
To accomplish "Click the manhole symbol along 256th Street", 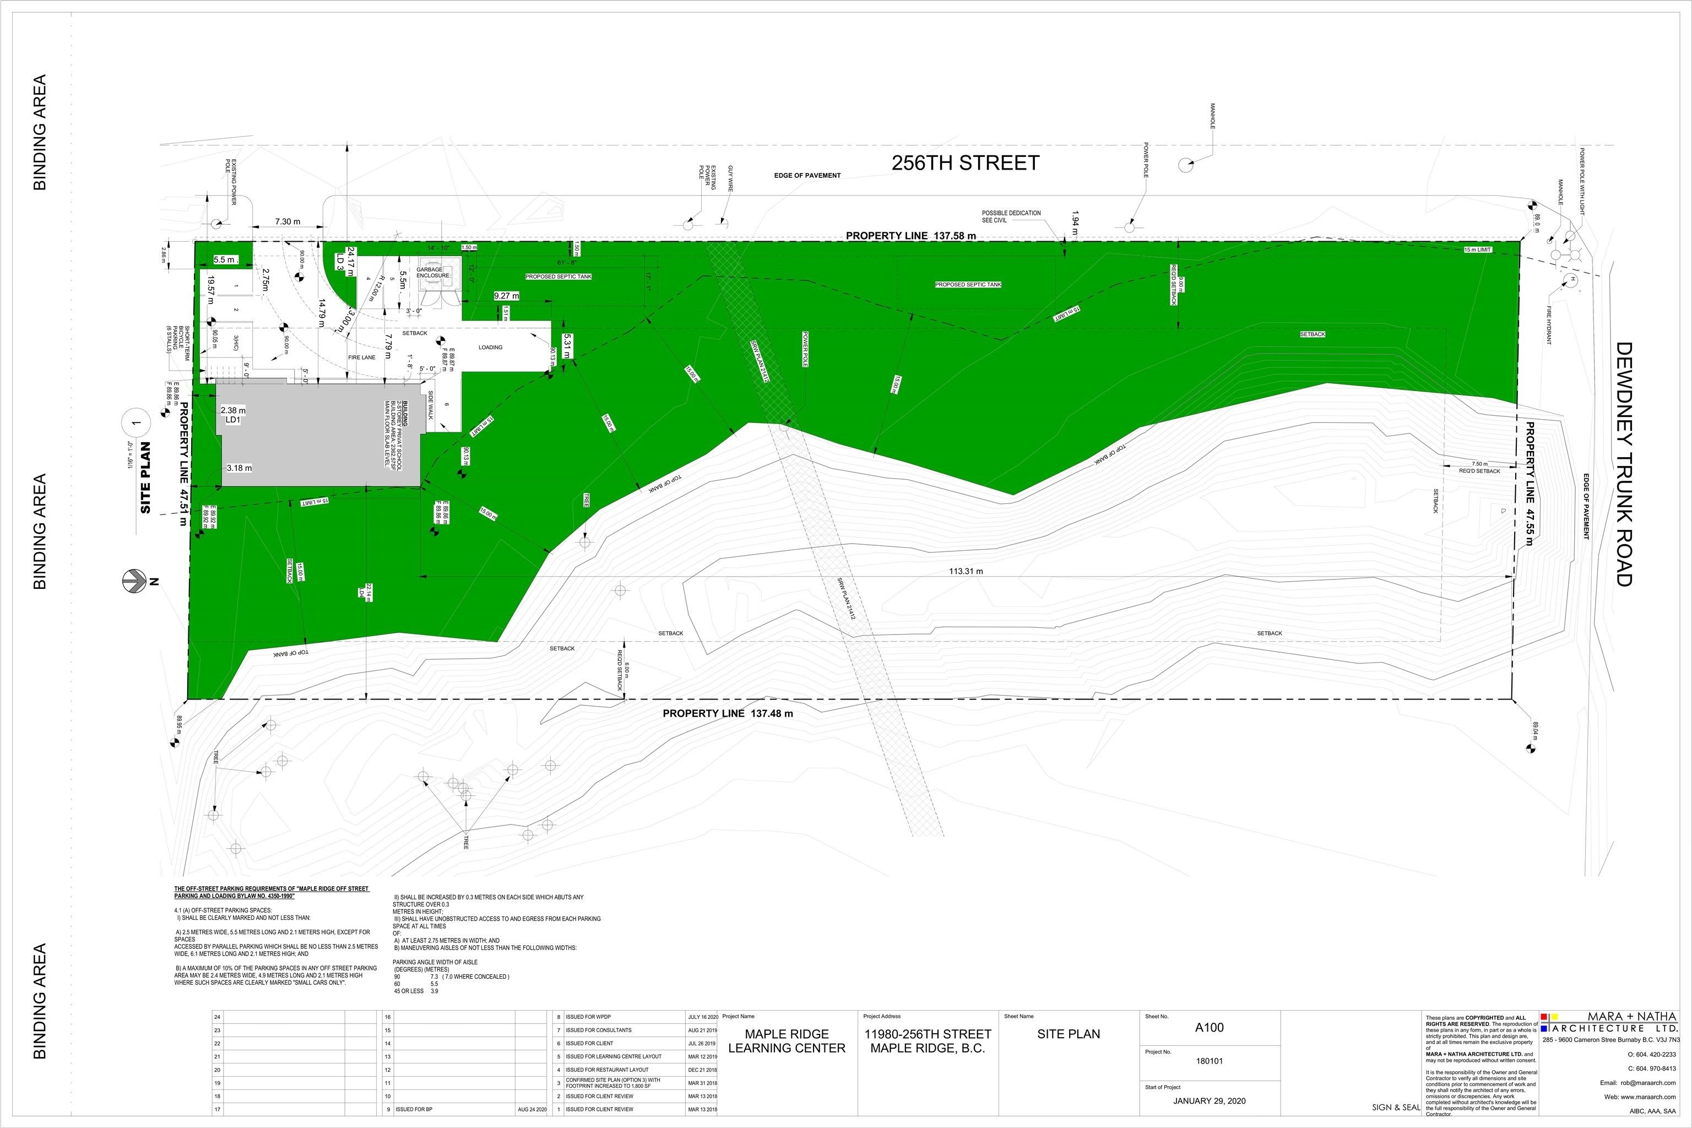I will (1186, 165).
